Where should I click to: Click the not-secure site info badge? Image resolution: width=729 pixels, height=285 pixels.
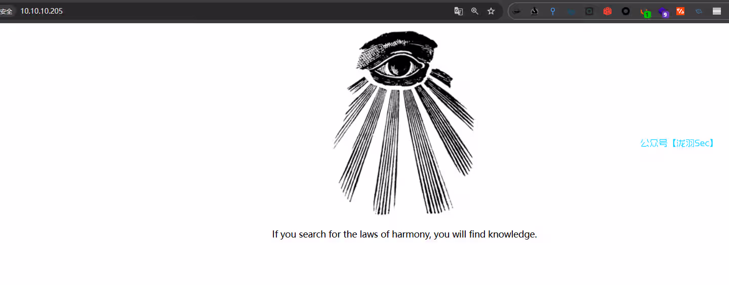point(7,11)
